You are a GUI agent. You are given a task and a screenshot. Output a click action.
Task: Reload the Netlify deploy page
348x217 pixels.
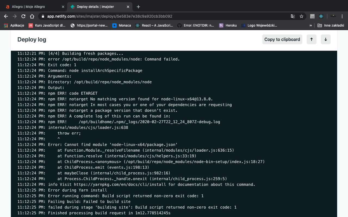point(23,16)
